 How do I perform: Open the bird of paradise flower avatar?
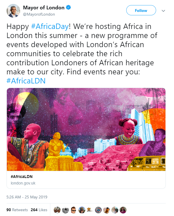[x=90, y=210]
